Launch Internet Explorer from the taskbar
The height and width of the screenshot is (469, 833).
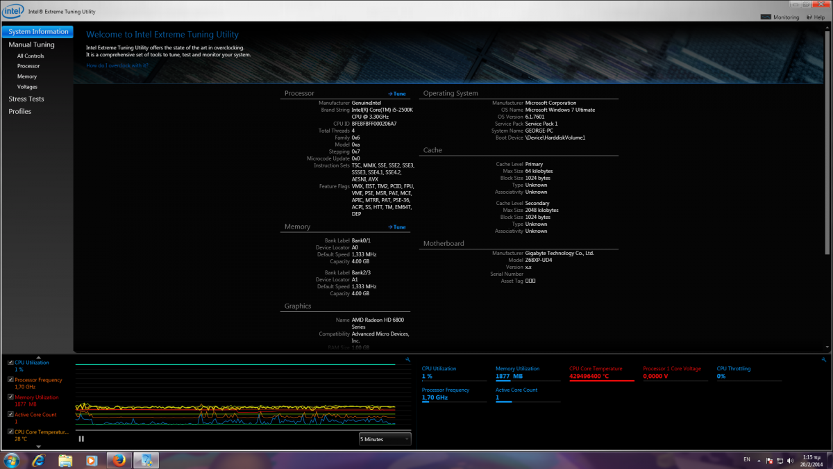[39, 460]
